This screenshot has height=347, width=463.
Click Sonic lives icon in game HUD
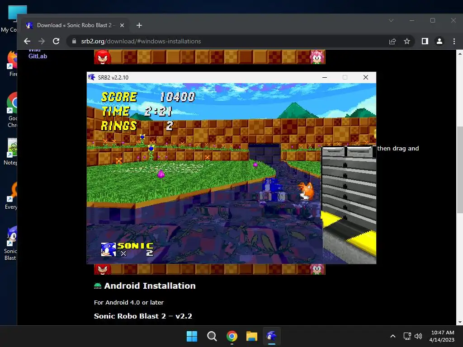coord(108,249)
